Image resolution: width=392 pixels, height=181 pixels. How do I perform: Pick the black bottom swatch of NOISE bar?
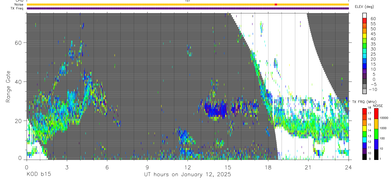coord(376,155)
